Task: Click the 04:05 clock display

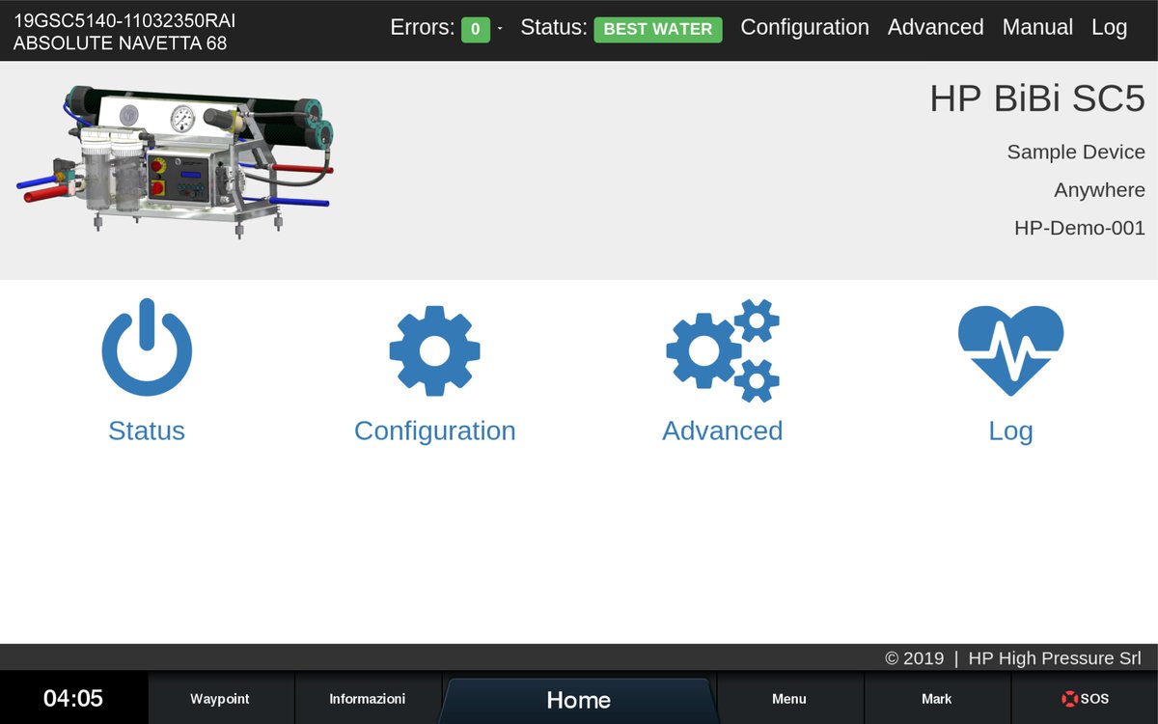Action: [x=73, y=698]
